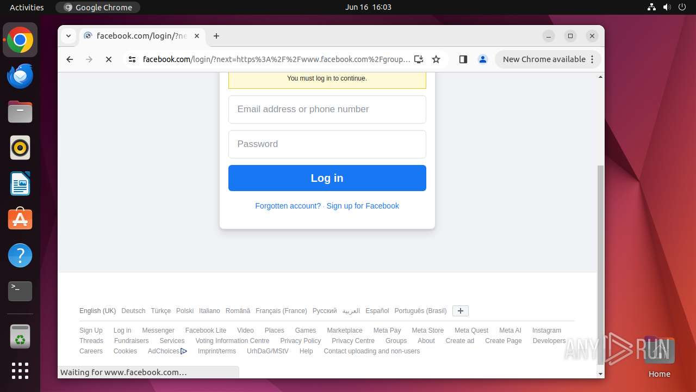Open Ubuntu Software store icon
The image size is (696, 392).
pyautogui.click(x=20, y=219)
